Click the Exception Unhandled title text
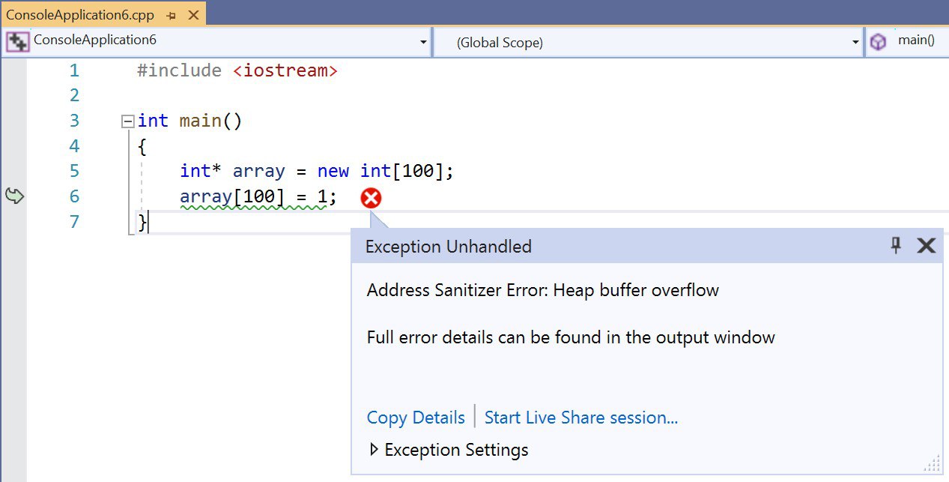This screenshot has width=949, height=482. pos(448,247)
